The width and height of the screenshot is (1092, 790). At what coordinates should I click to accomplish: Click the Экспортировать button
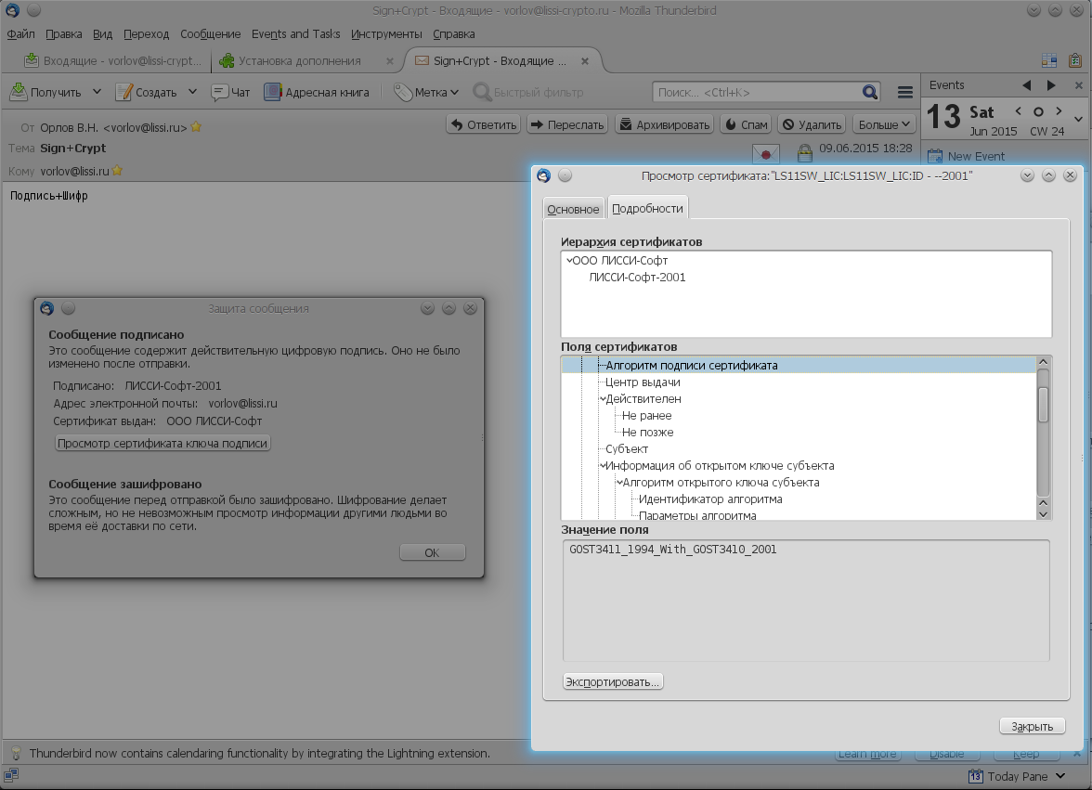click(613, 682)
